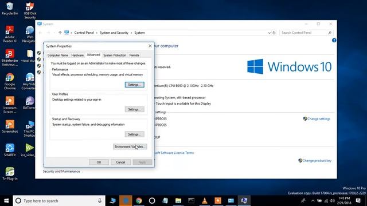Open VLC media player from taskbar
The width and height of the screenshot is (367, 206).
coord(205,201)
